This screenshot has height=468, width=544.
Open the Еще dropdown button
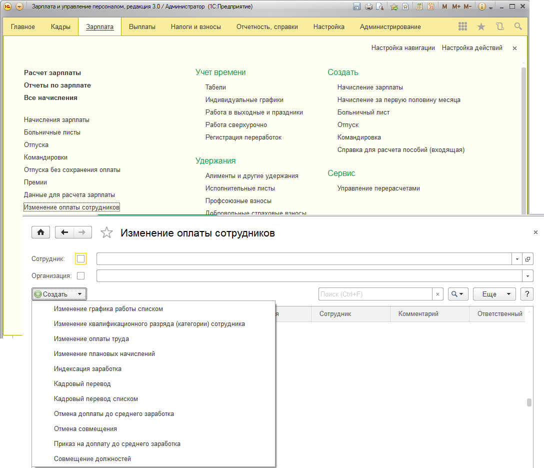click(494, 294)
